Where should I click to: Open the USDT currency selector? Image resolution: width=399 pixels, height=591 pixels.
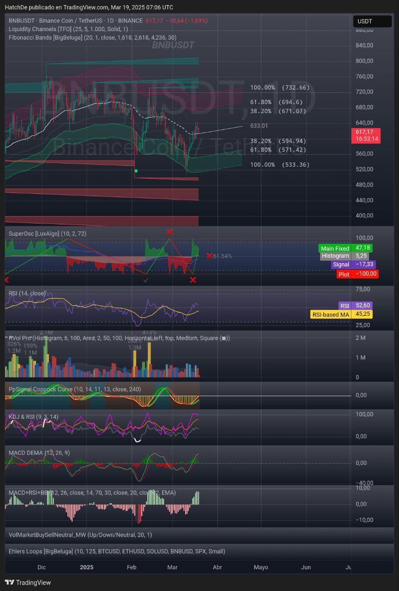[x=372, y=21]
